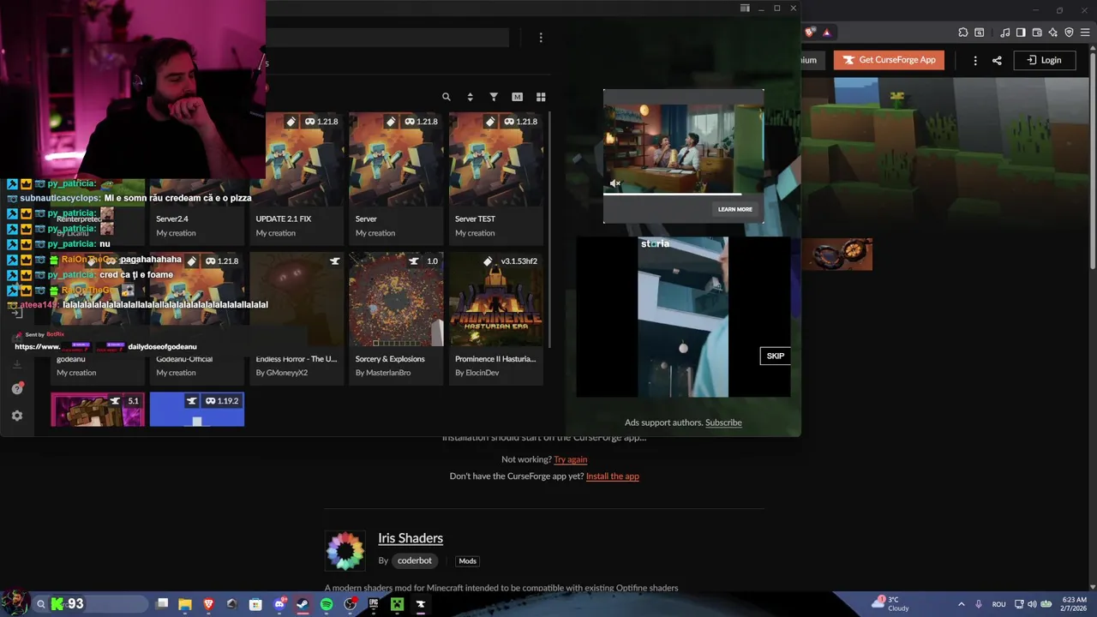The width and height of the screenshot is (1097, 617).
Task: Click Get CurseForge App button
Action: coord(889,60)
